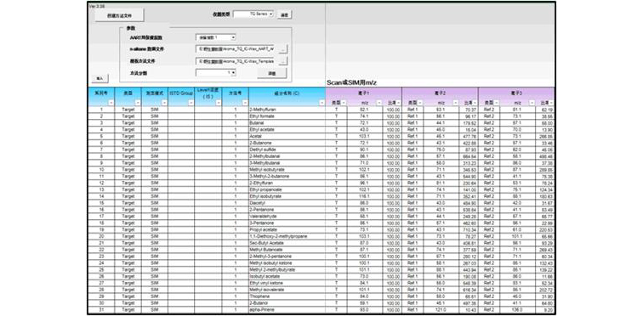The height and width of the screenshot is (316, 643).
Task: Open the TQ Series instrument type dropdown
Action: click(x=253, y=14)
